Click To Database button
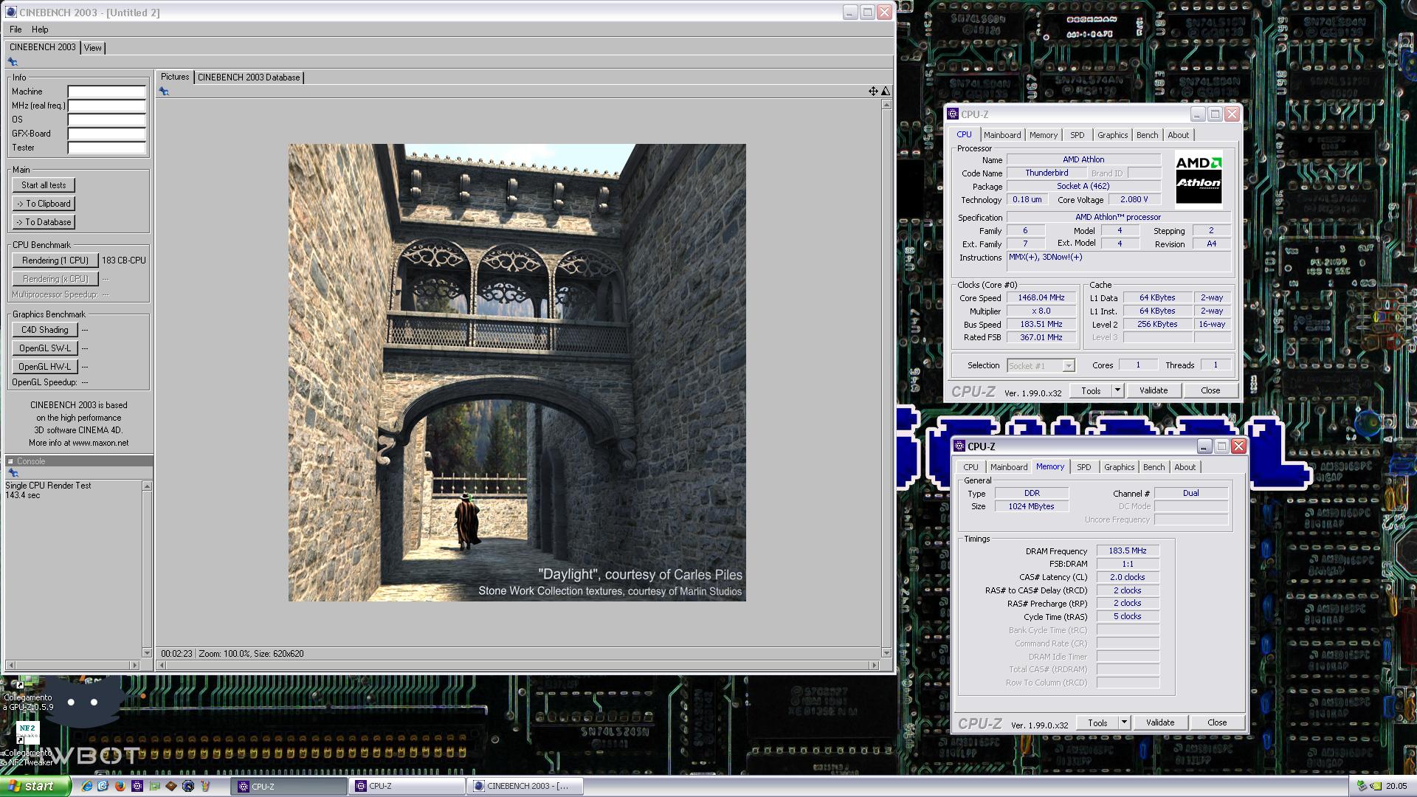The height and width of the screenshot is (797, 1417). 44,222
